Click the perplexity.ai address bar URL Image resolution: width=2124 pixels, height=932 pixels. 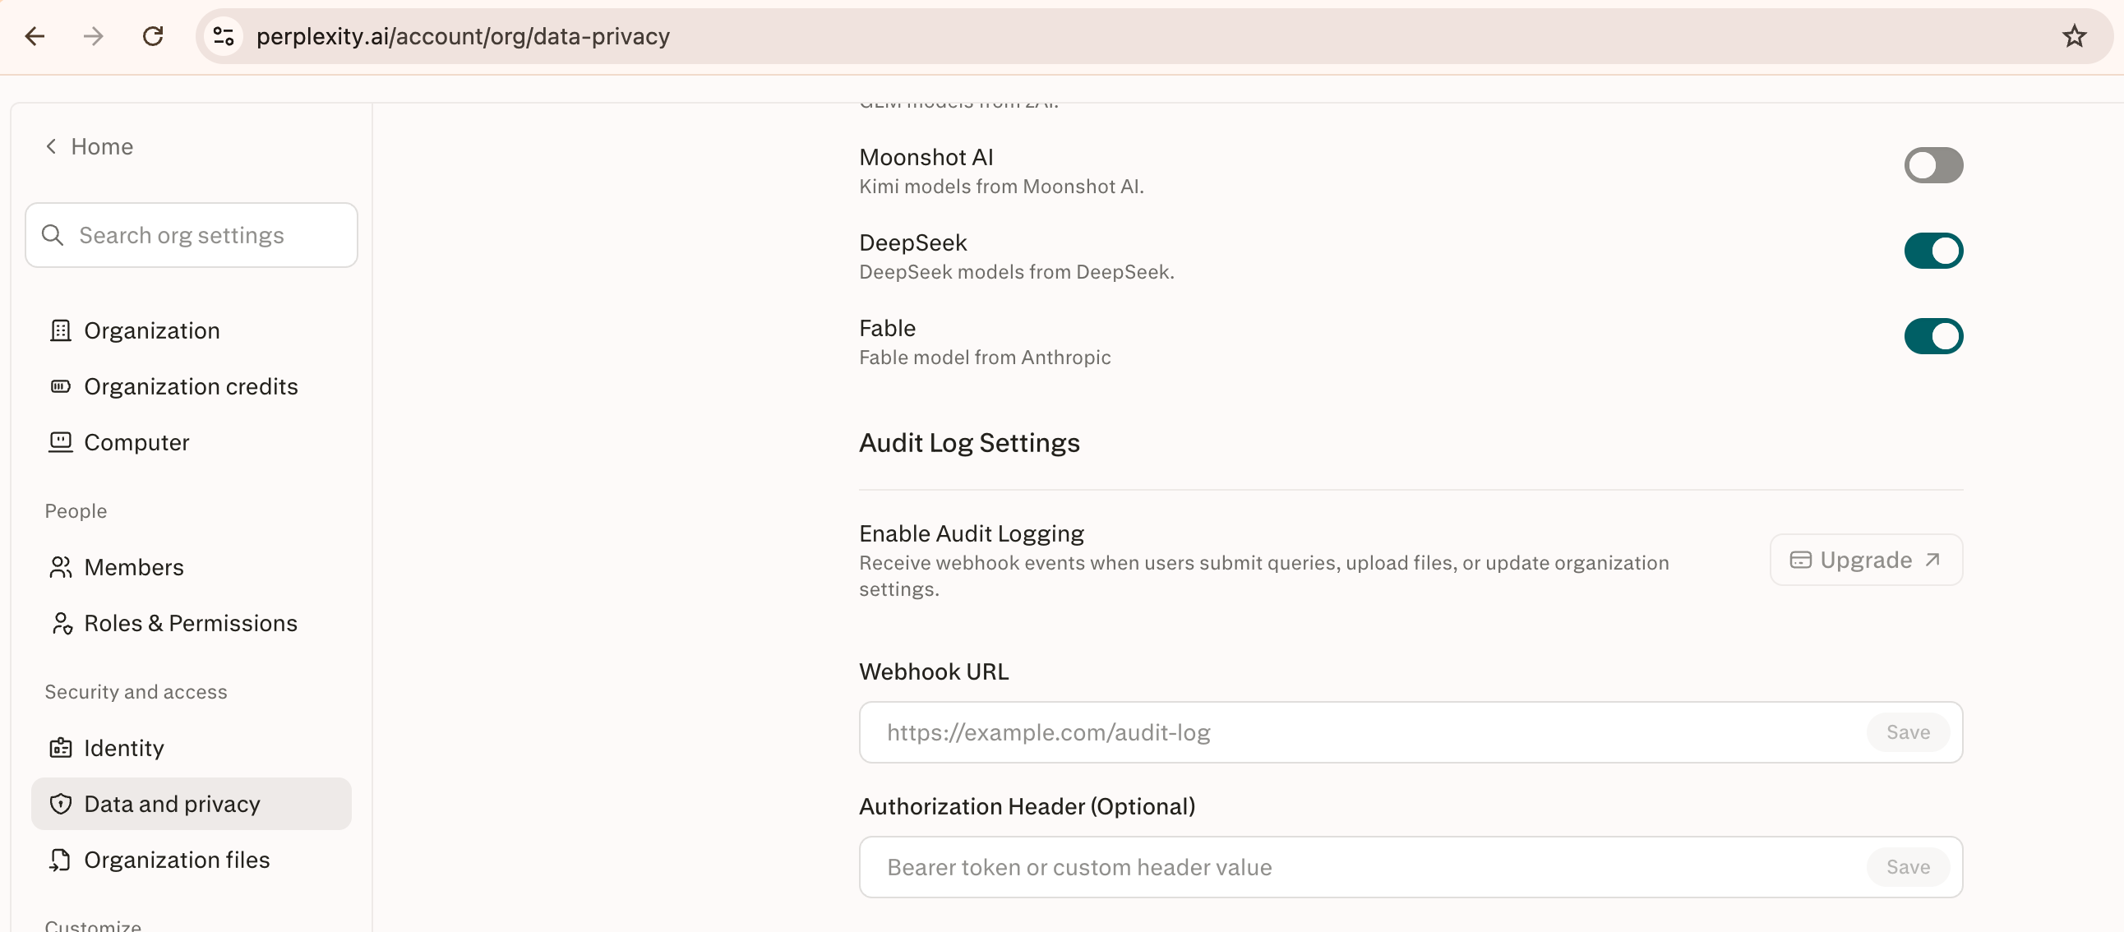(x=463, y=36)
